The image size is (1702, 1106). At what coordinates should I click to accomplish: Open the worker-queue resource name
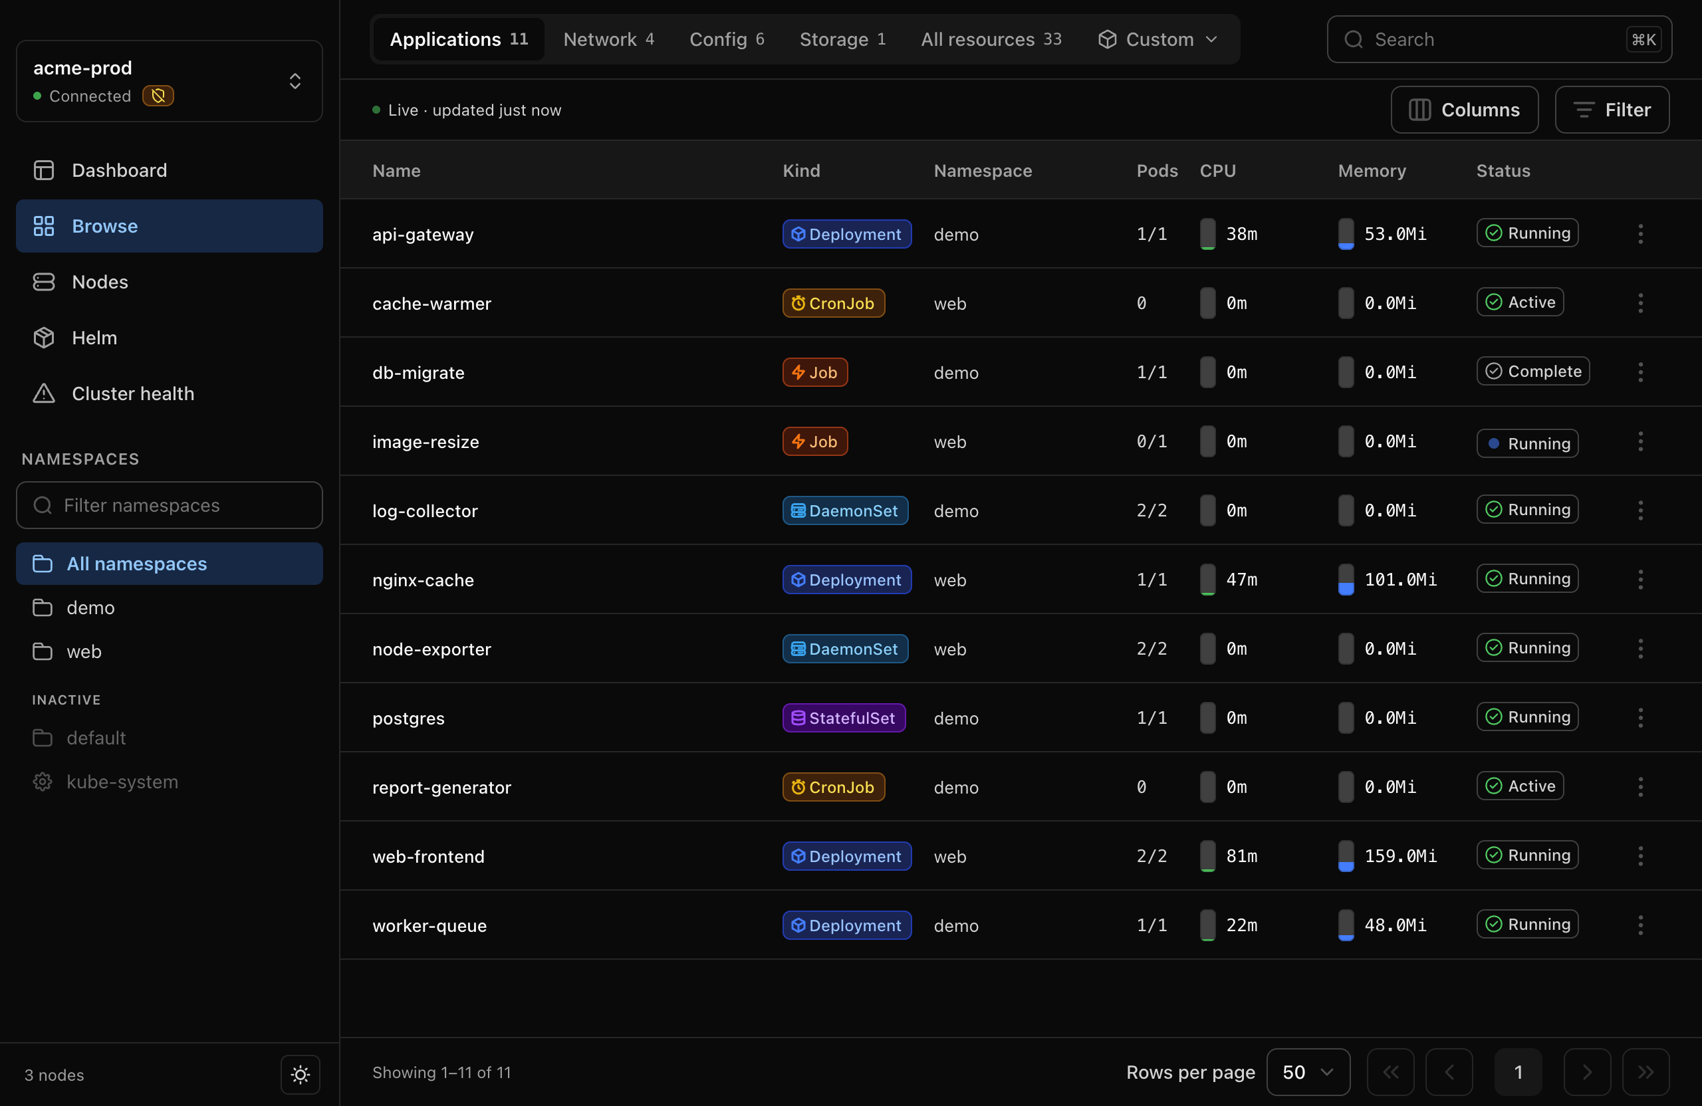tap(429, 926)
